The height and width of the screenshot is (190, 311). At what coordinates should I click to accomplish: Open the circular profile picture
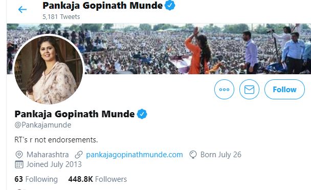pos(49,70)
